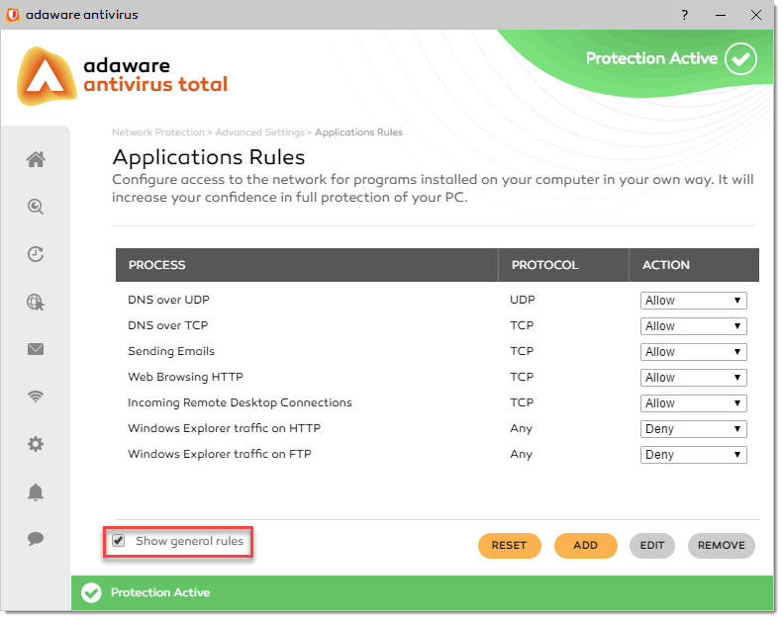782x619 pixels.
Task: Click UDP protocol cell for DNS over UDP
Action: coord(523,300)
